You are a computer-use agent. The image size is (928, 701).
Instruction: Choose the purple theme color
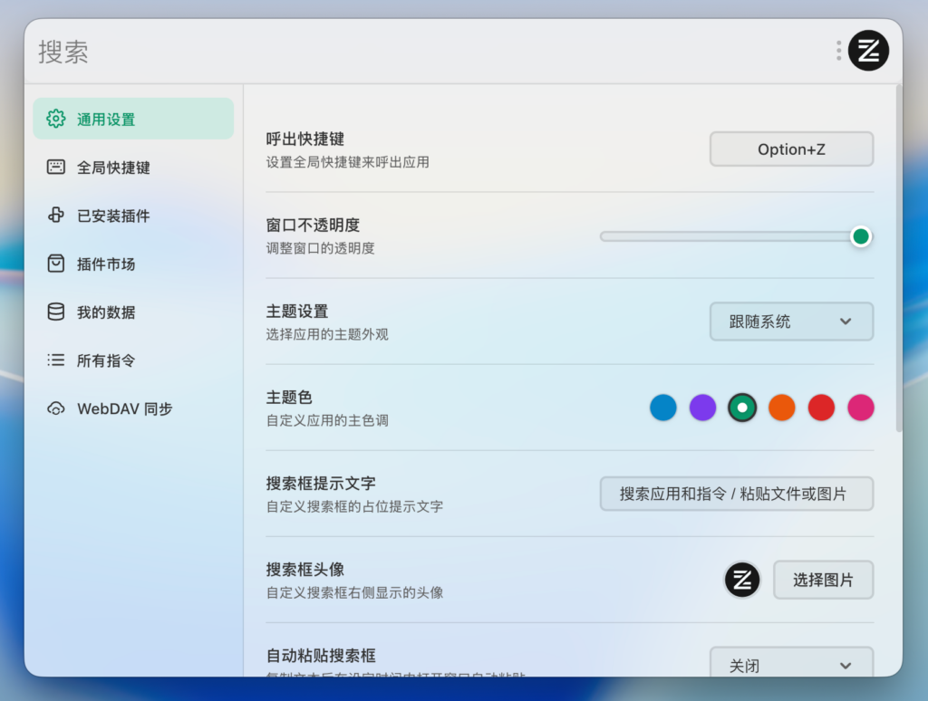(x=702, y=408)
